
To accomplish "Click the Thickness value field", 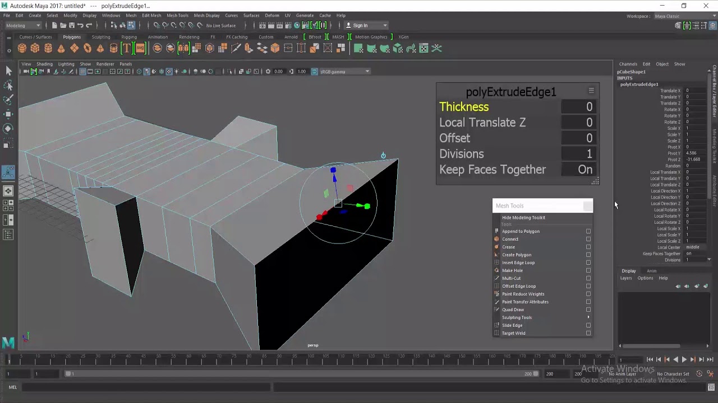I will click(x=578, y=107).
